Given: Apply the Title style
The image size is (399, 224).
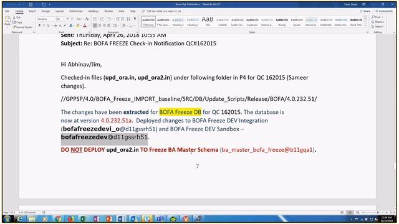Looking at the screenshot, I should click(208, 22).
